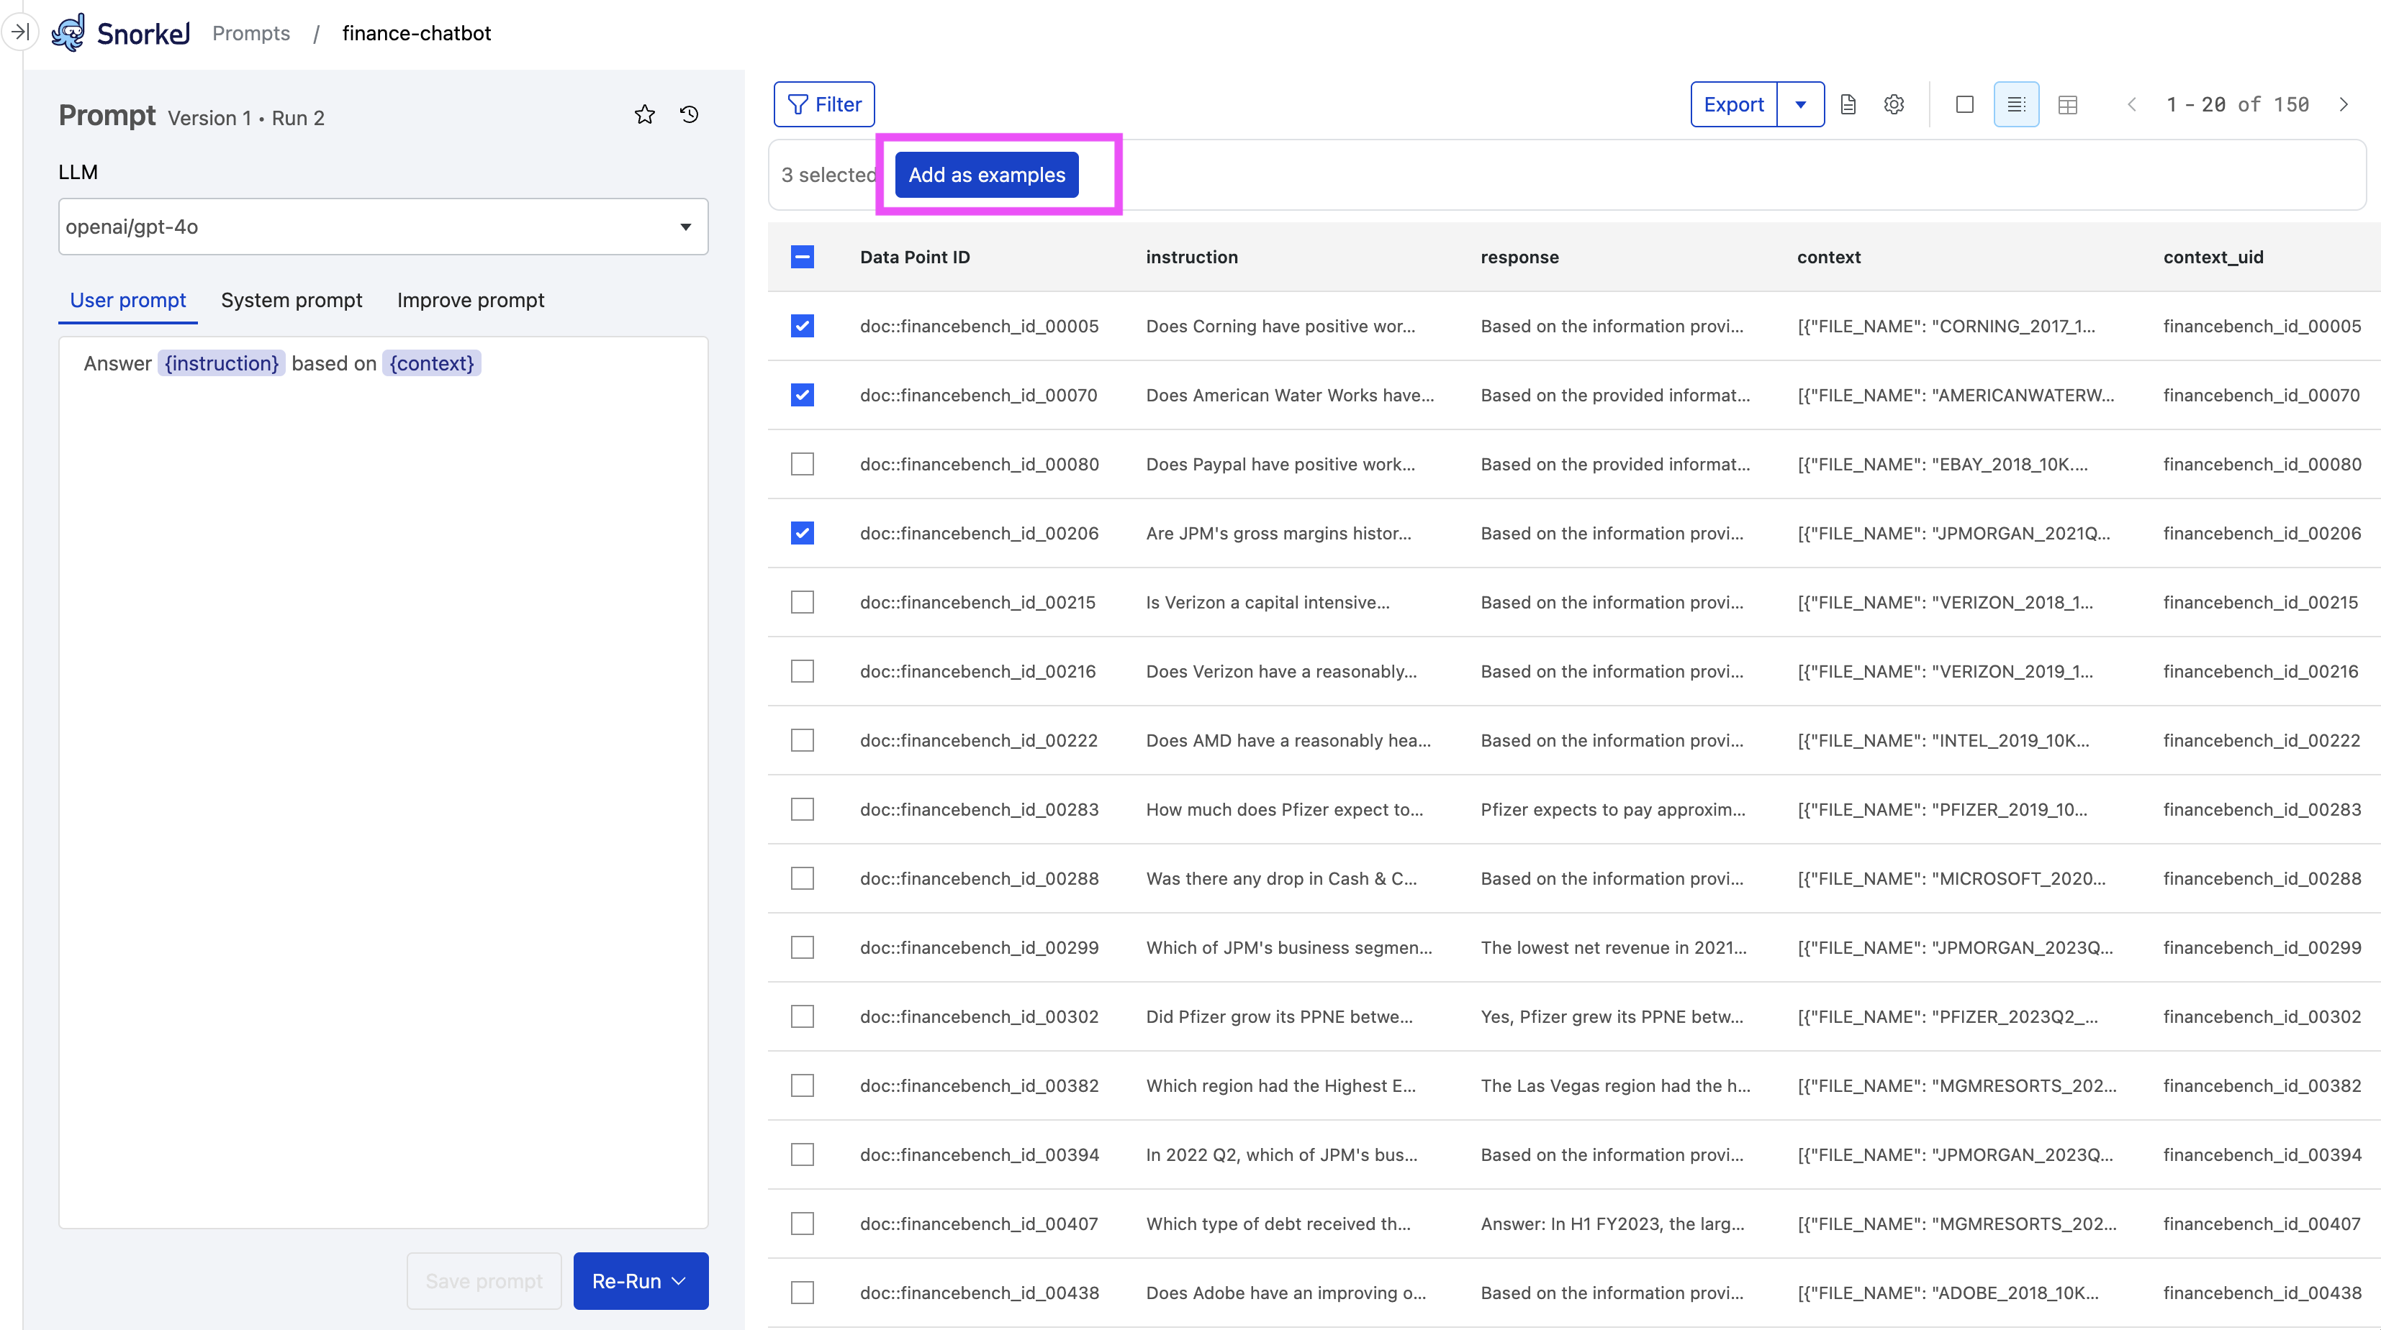Click the Re-Run button

point(640,1281)
